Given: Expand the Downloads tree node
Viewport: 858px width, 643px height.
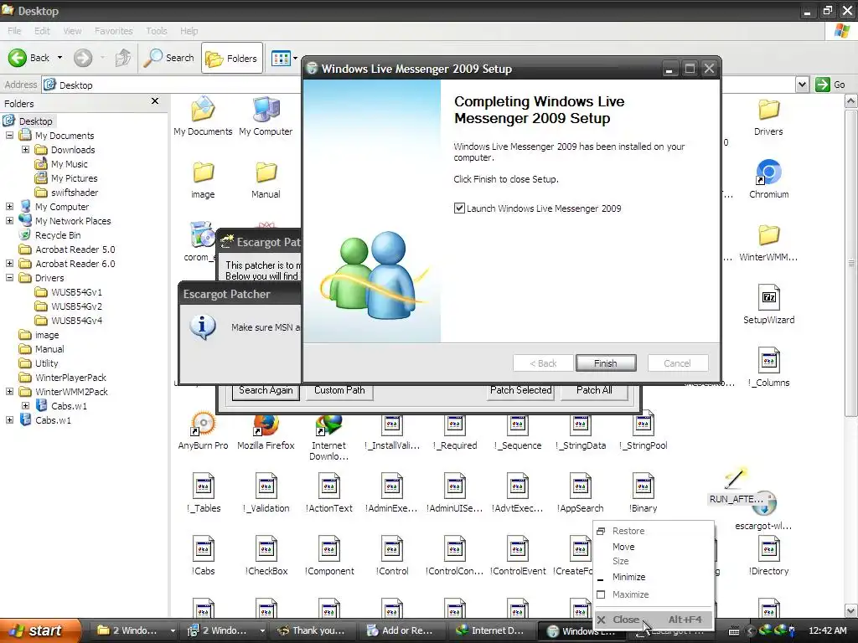Looking at the screenshot, I should coord(25,149).
